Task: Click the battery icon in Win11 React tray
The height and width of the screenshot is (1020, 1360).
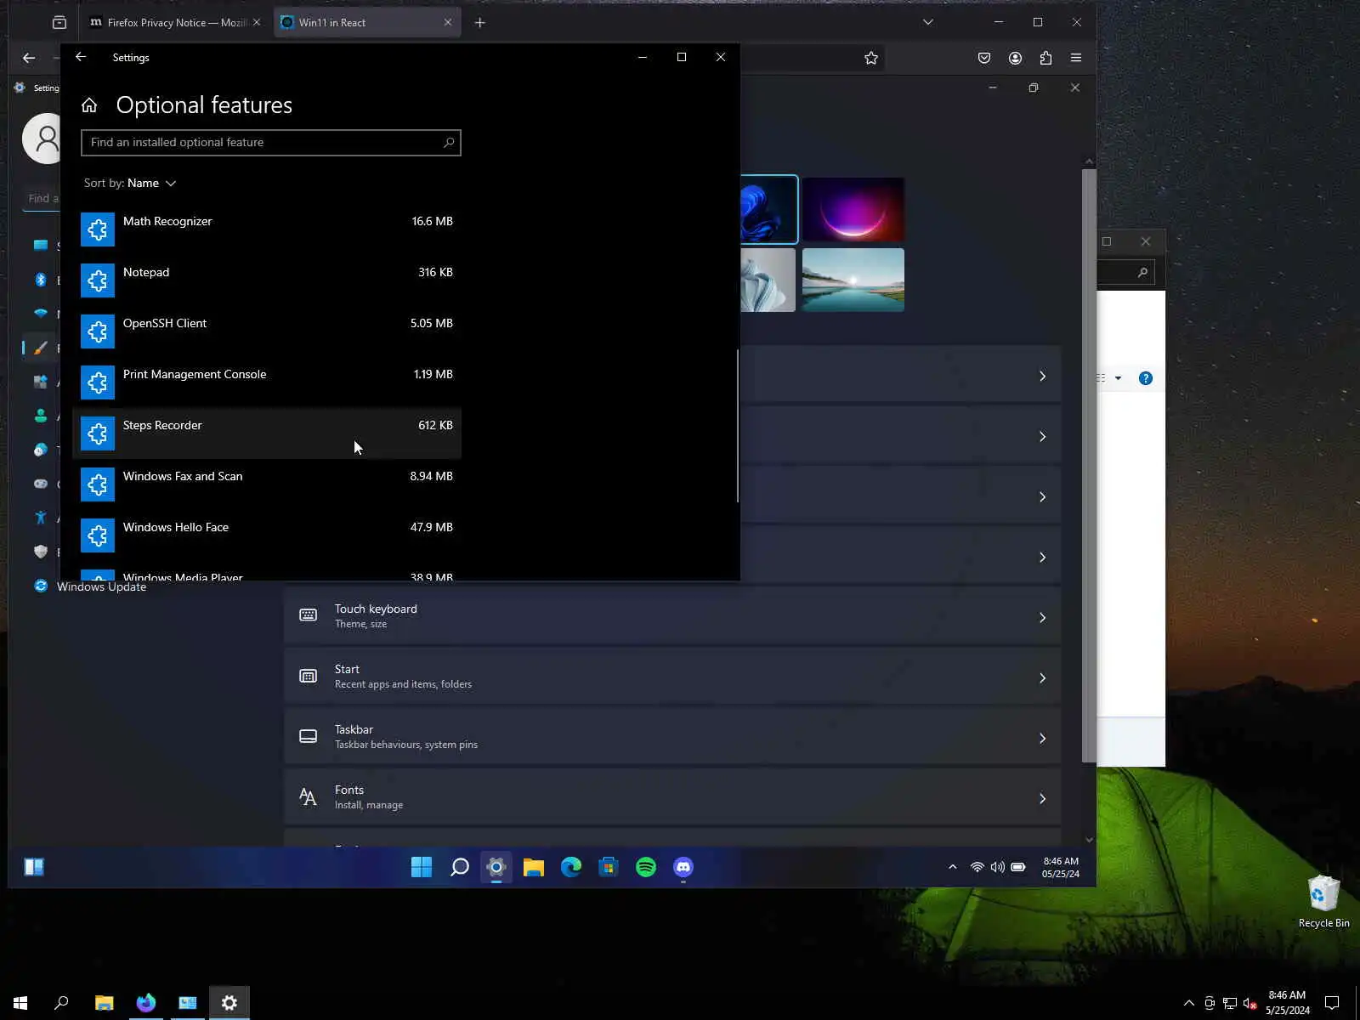Action: click(x=1018, y=867)
